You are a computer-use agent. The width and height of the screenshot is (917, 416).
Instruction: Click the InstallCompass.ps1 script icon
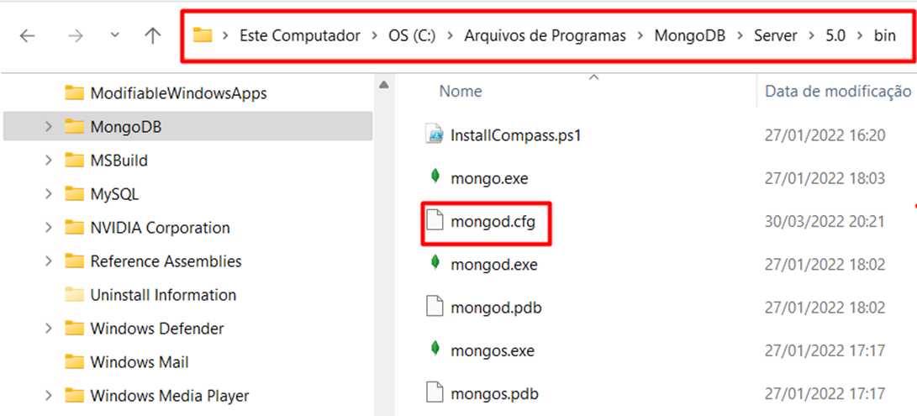point(435,134)
